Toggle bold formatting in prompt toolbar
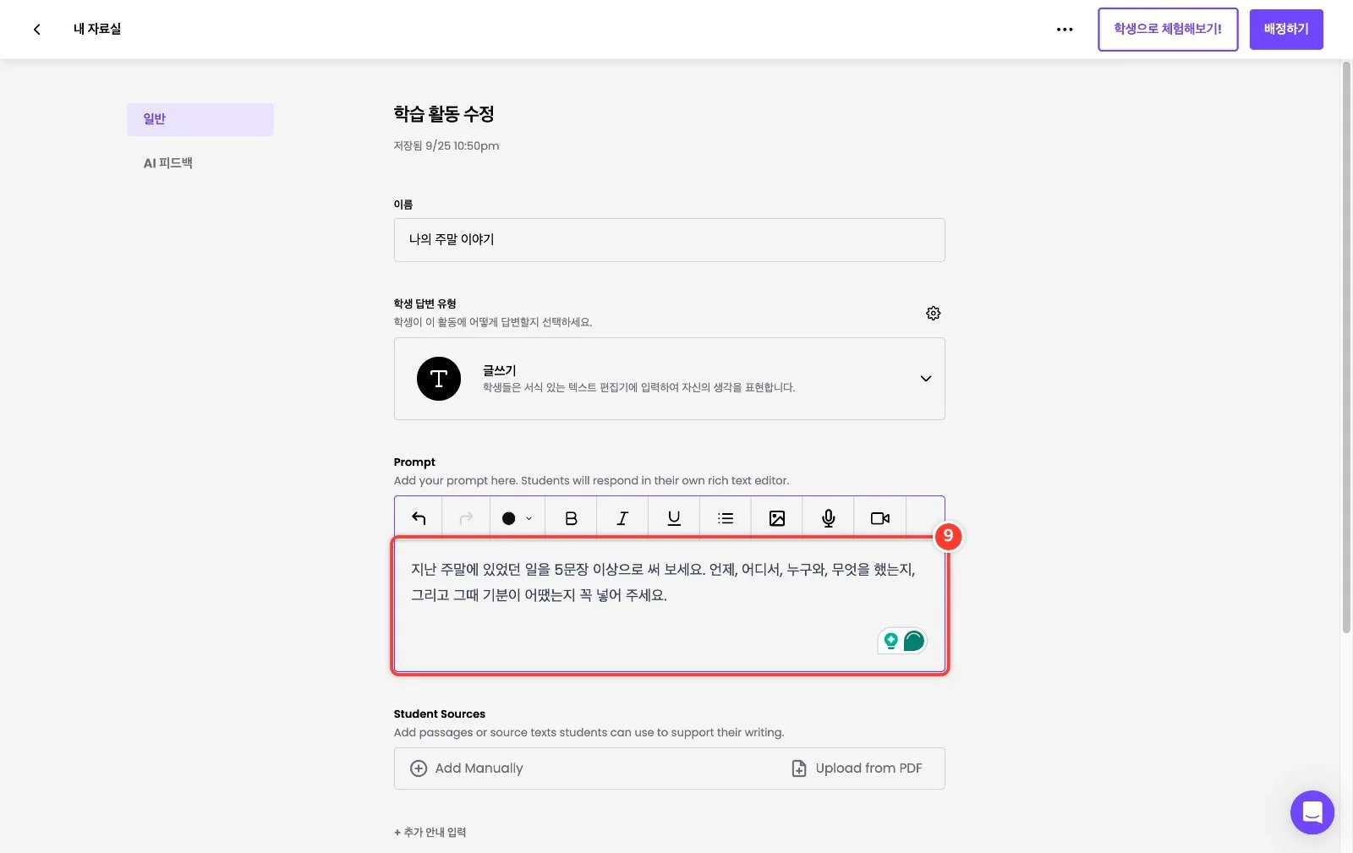The height and width of the screenshot is (853, 1353). (571, 518)
